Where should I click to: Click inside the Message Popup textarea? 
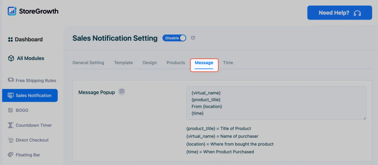tap(276, 103)
